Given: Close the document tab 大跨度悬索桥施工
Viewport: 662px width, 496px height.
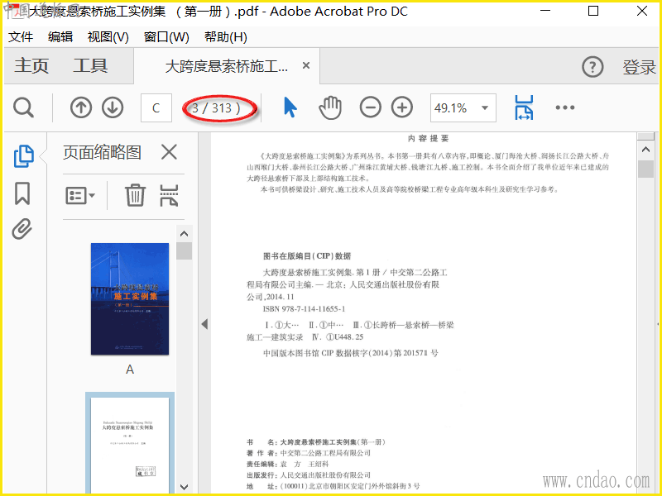Looking at the screenshot, I should click(x=306, y=65).
